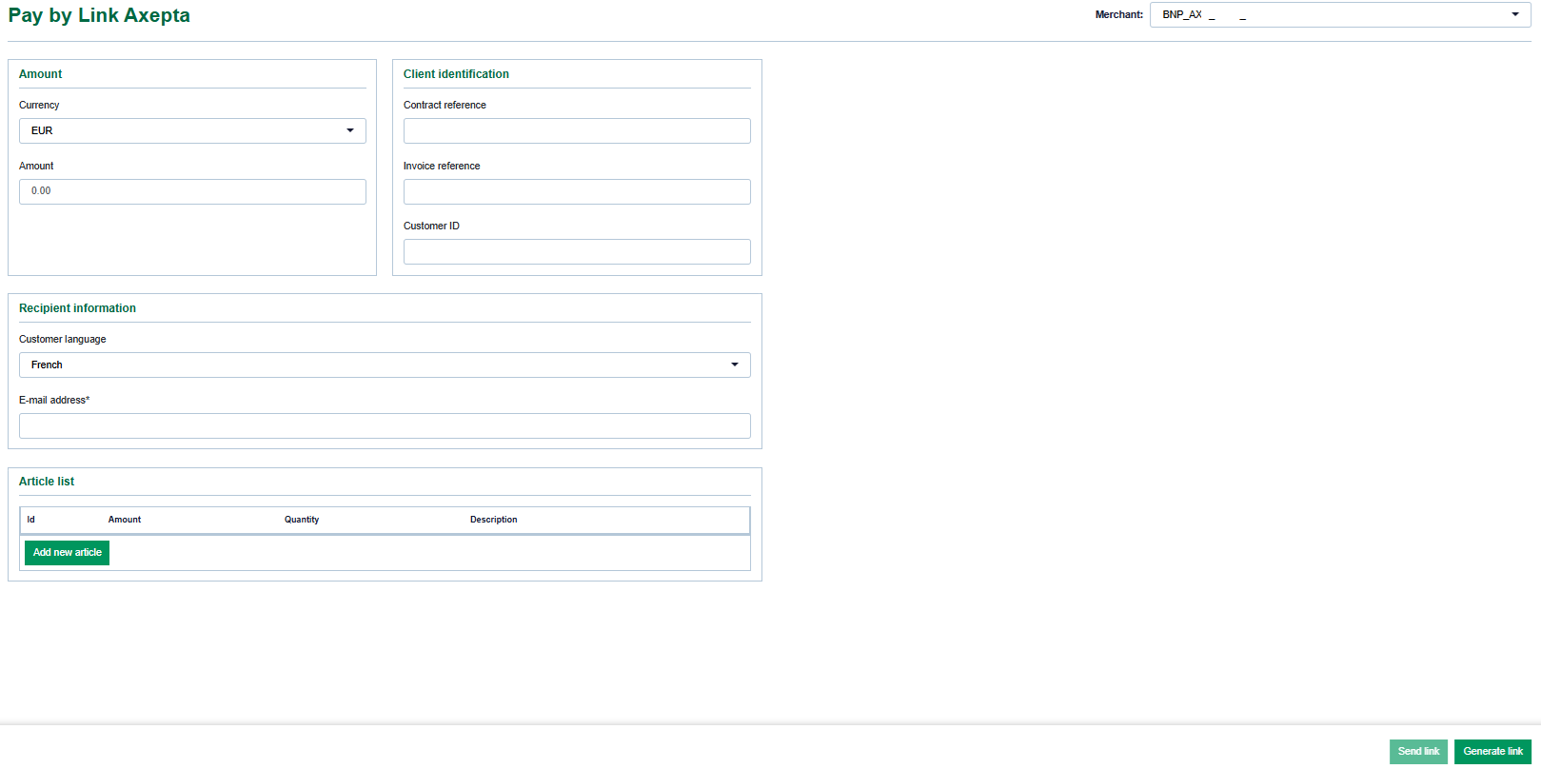Expand the Currency dropdown showing EUR

192,130
